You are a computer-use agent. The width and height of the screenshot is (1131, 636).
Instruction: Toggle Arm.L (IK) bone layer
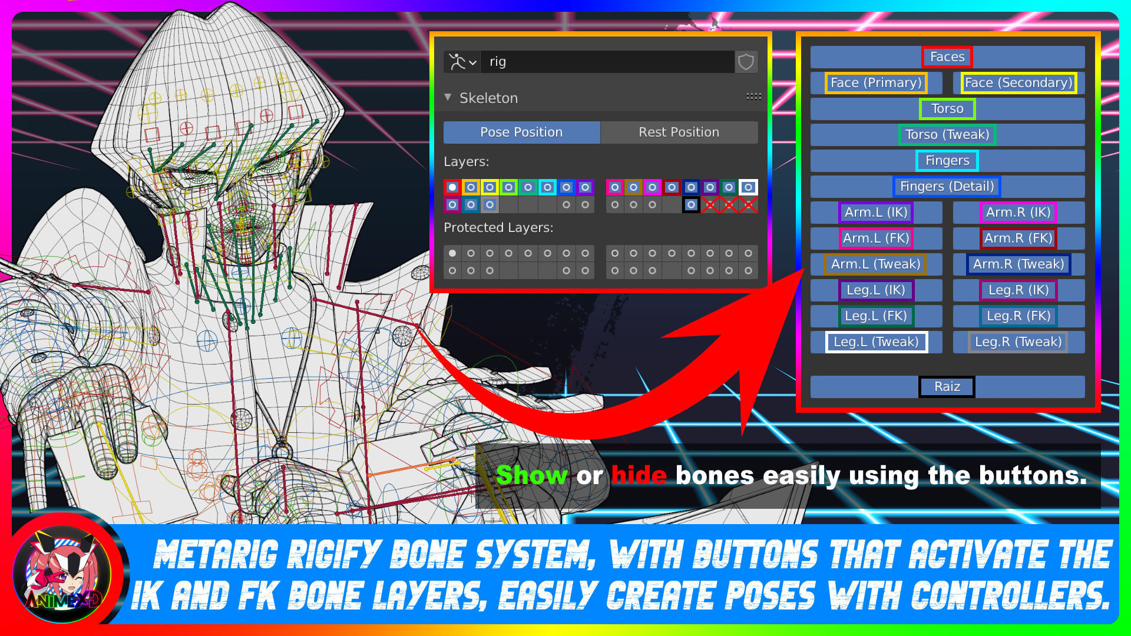(x=875, y=213)
